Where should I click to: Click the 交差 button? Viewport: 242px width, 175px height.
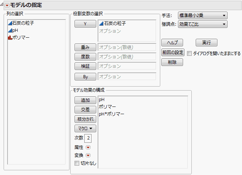[85, 110]
